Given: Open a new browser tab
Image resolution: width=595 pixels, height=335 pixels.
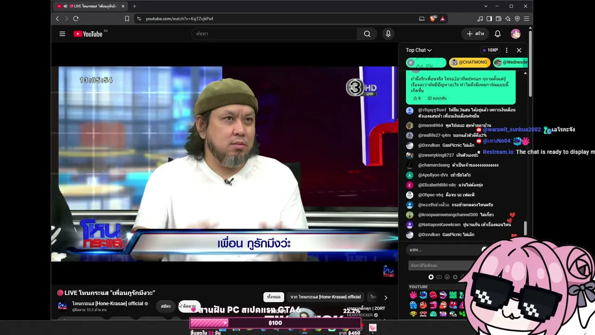Looking at the screenshot, I should point(134,6).
